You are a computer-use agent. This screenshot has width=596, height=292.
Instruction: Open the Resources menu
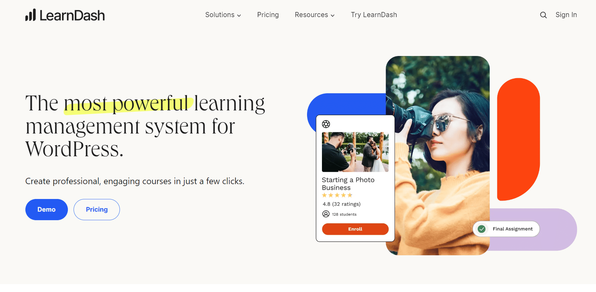[x=315, y=15]
